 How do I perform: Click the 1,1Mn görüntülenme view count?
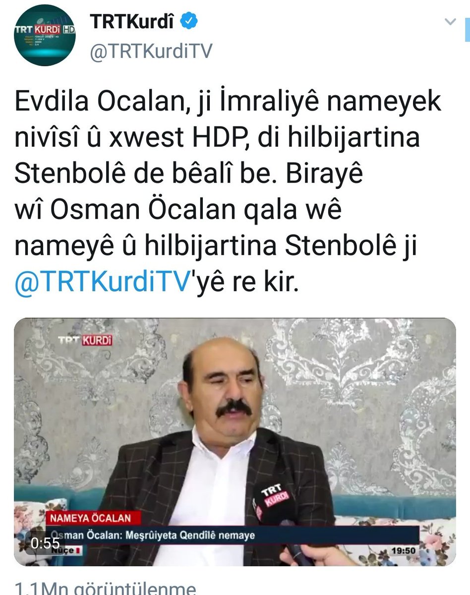[x=105, y=588]
